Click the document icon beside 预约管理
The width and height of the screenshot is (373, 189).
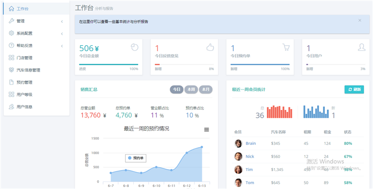coord(11,82)
